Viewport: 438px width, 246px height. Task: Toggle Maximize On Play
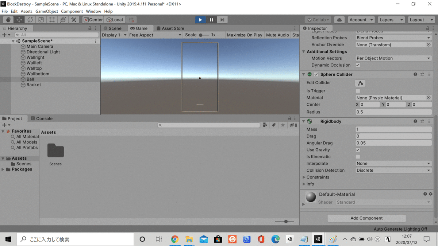click(x=245, y=35)
